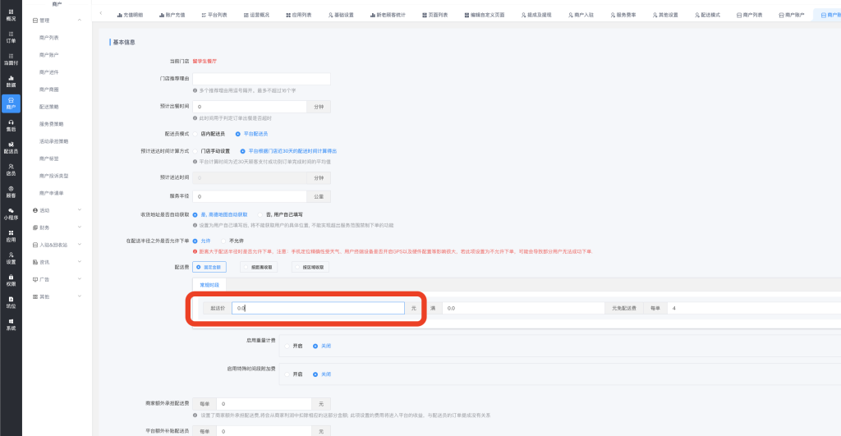Open the 设置 sidebar icon
Viewport: 841px width, 436px height.
pos(11,258)
